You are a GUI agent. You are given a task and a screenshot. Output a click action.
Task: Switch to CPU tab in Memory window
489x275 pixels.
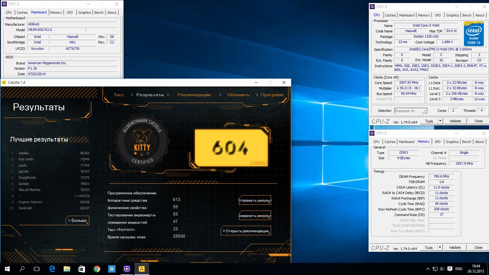click(377, 142)
